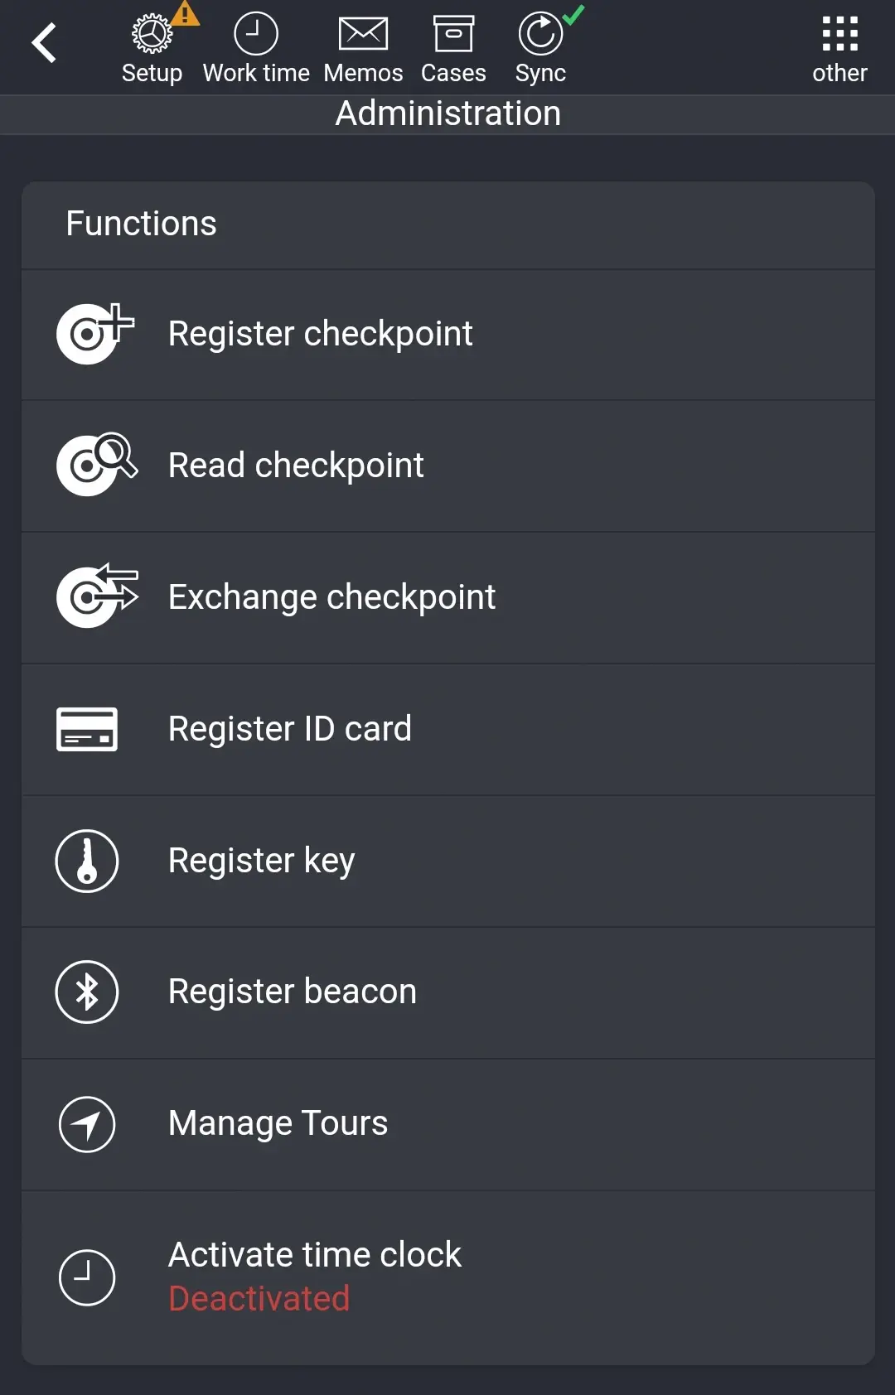Tap the Register ID card icon
Screen dimensions: 895x1395
pyautogui.click(x=87, y=729)
